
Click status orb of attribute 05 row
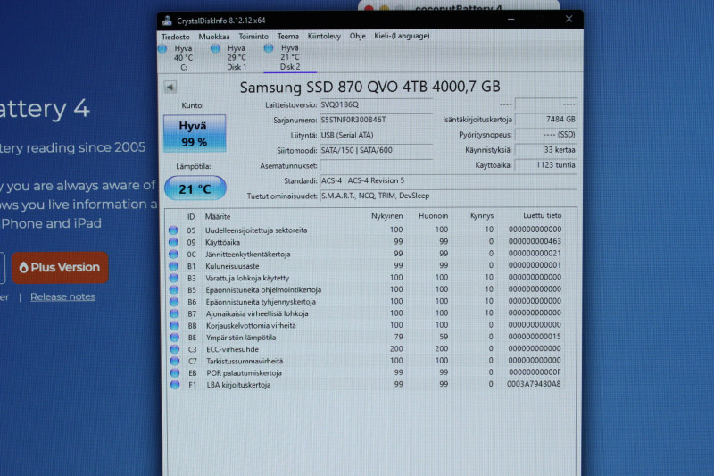click(173, 230)
